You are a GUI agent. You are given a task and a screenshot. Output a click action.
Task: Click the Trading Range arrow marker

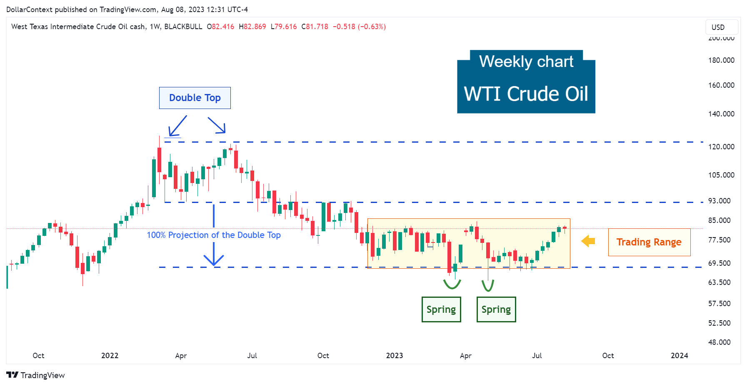coord(588,241)
